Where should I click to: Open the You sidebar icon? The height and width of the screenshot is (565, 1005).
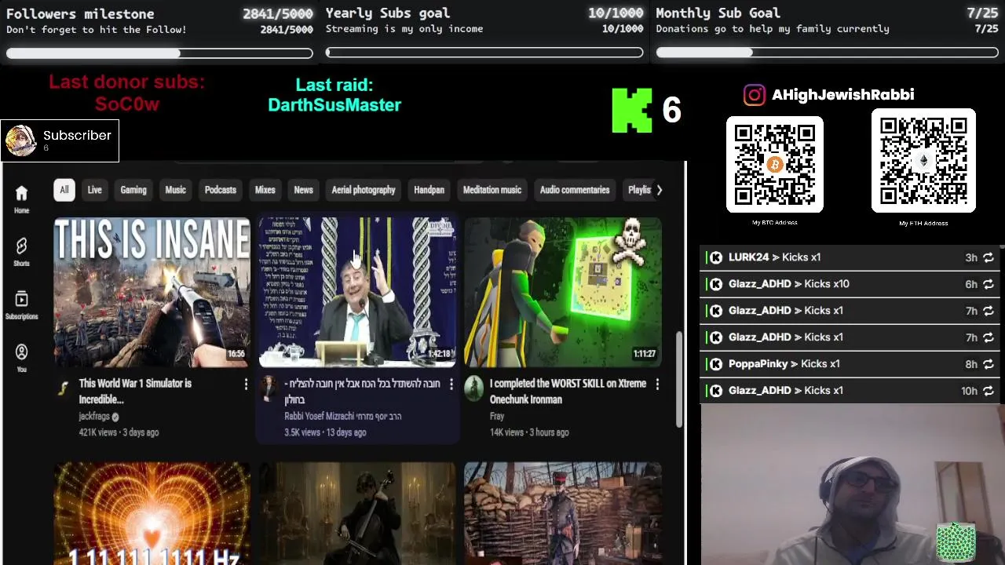point(21,358)
